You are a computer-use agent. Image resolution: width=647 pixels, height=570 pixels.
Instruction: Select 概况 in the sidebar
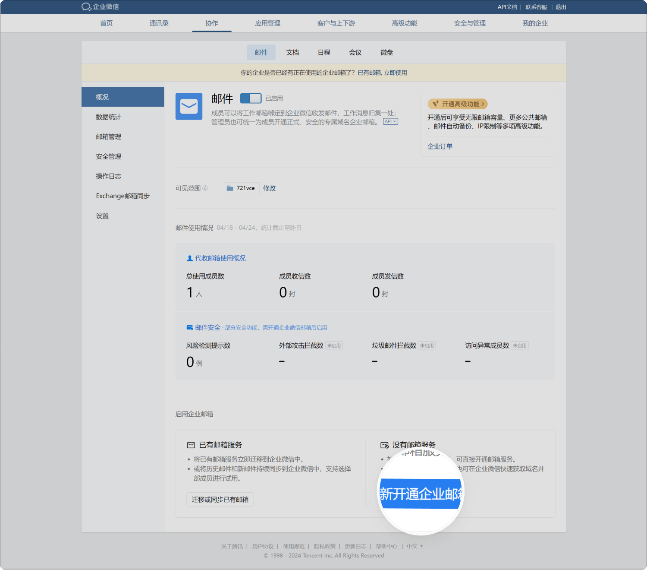pos(123,97)
